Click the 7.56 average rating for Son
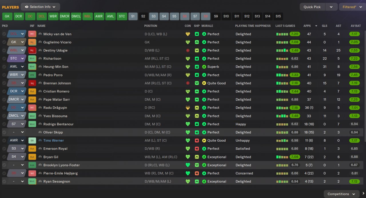 pyautogui.click(x=355, y=67)
